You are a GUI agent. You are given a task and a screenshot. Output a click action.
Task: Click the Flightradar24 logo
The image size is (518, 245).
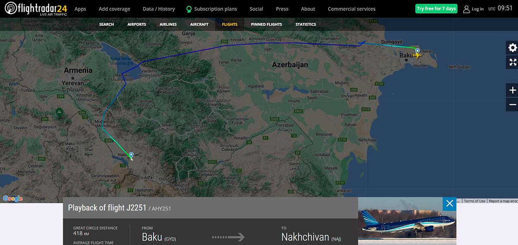point(36,9)
